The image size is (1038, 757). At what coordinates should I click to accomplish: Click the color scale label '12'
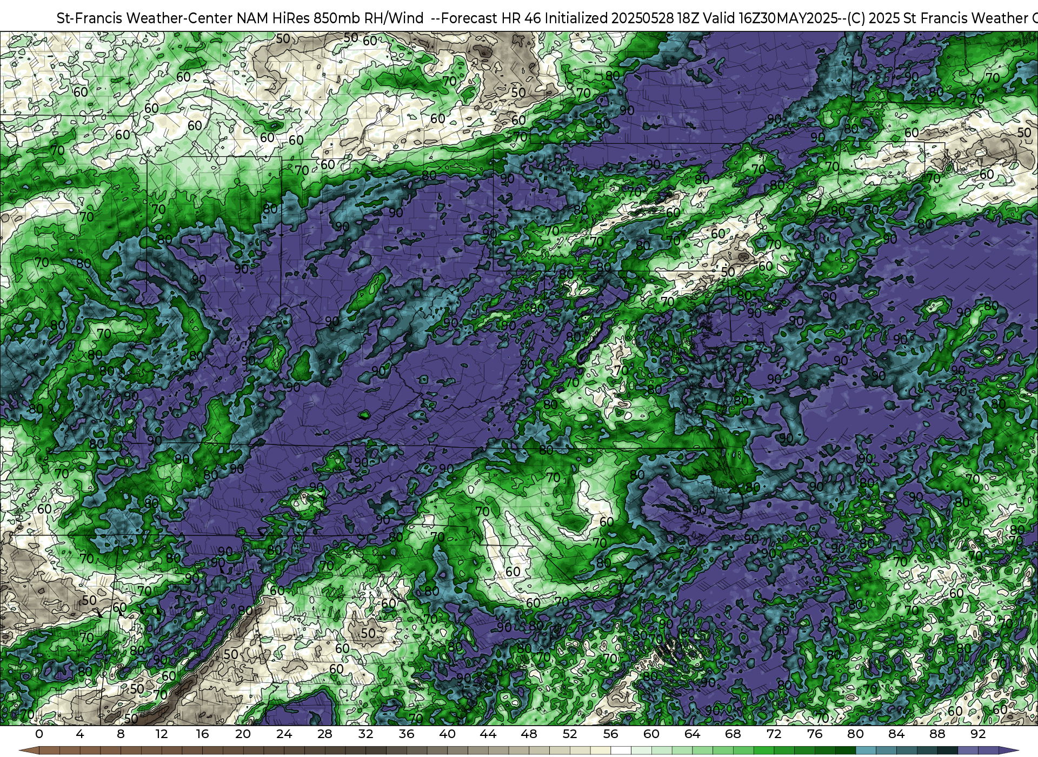162,734
